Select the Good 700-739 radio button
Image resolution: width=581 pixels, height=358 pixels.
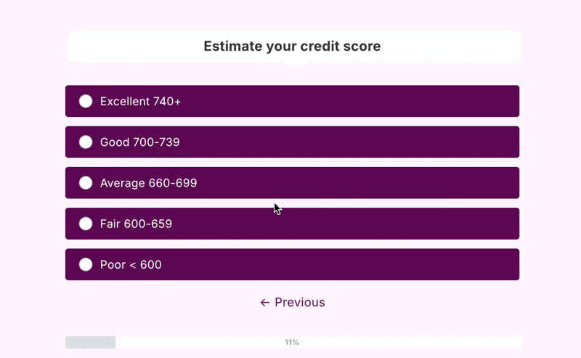coord(86,142)
